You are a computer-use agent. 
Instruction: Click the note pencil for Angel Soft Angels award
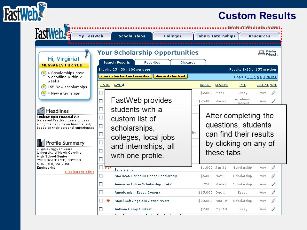[273, 201]
